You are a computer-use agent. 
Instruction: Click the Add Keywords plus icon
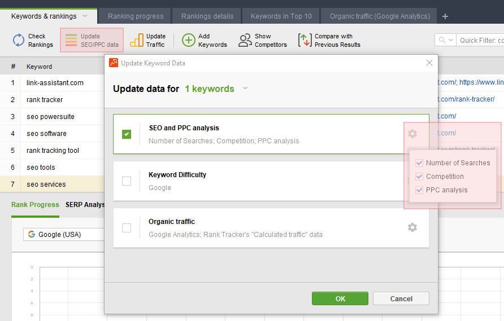(188, 40)
